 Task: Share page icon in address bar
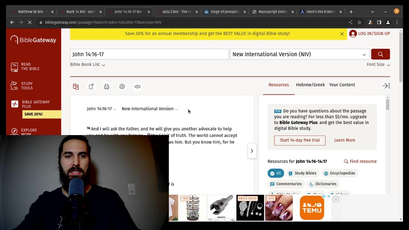(x=351, y=22)
